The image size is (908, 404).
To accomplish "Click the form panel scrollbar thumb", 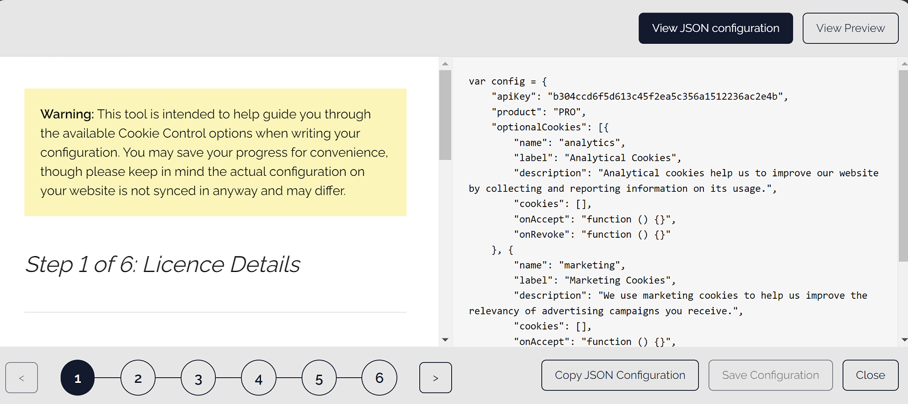I will point(445,115).
